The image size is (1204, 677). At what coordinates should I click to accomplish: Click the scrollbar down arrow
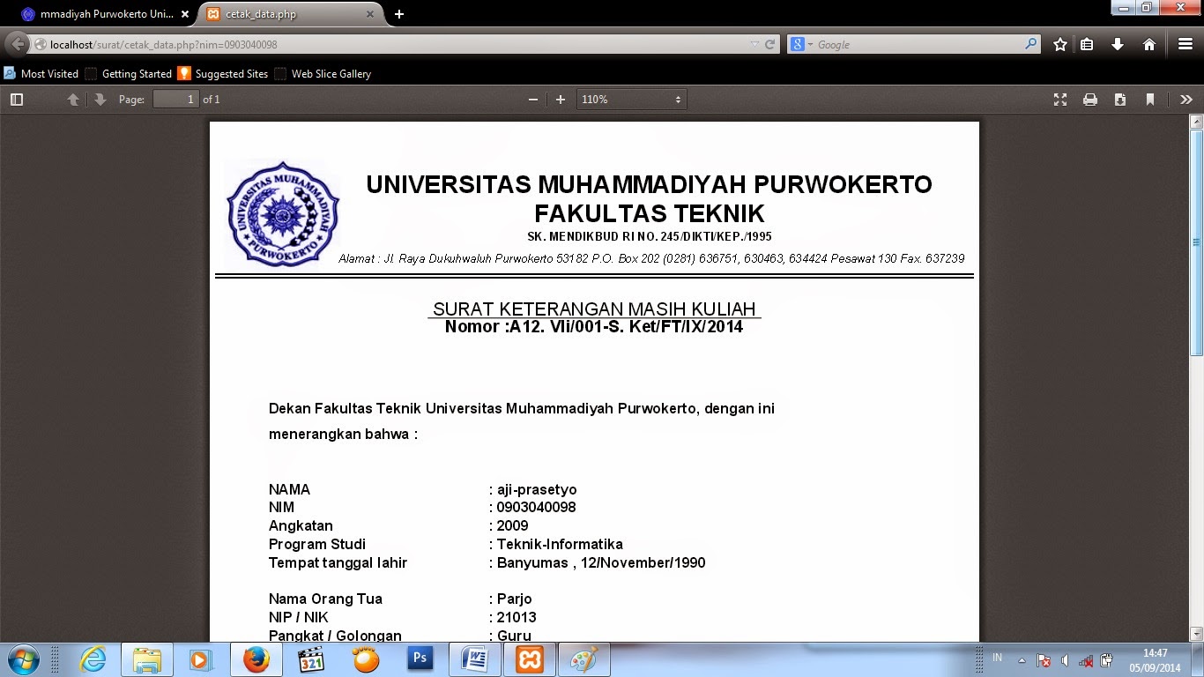[x=1196, y=634]
